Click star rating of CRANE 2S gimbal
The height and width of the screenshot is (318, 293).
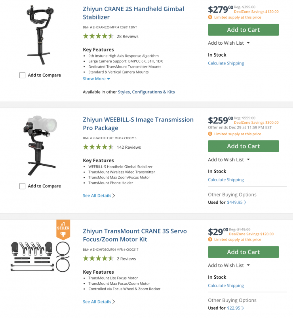[x=98, y=36]
